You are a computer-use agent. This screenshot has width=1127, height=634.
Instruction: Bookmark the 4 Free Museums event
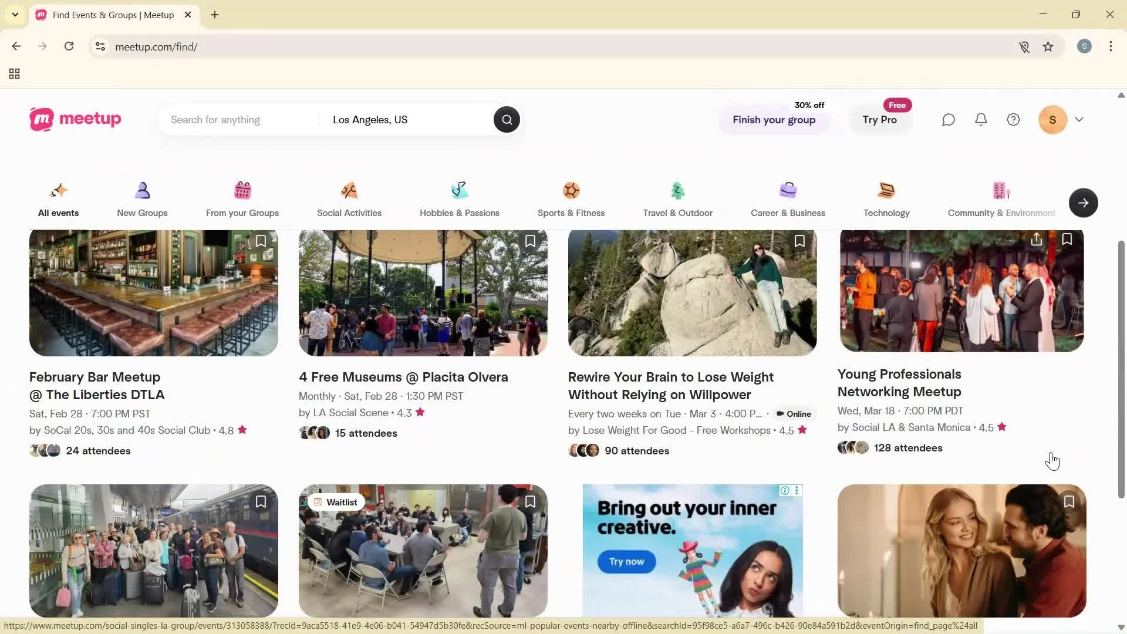pos(530,241)
